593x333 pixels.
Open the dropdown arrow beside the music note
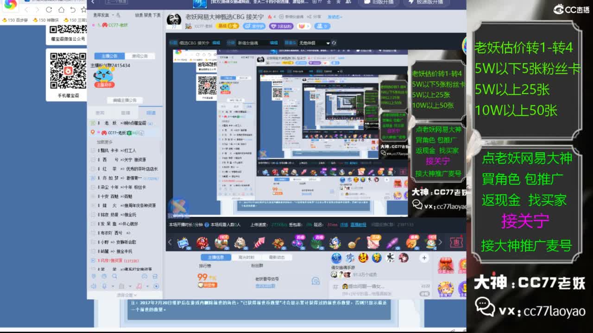[x=147, y=287]
